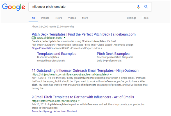
Task: Open the More search menu
Action: click(85, 18)
